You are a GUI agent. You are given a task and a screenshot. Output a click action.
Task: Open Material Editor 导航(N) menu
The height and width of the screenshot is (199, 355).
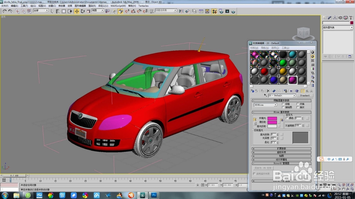(265, 48)
